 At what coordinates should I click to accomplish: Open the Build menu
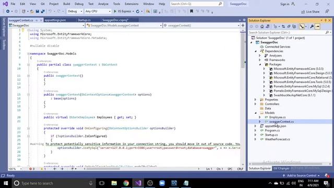pyautogui.click(x=66, y=4)
